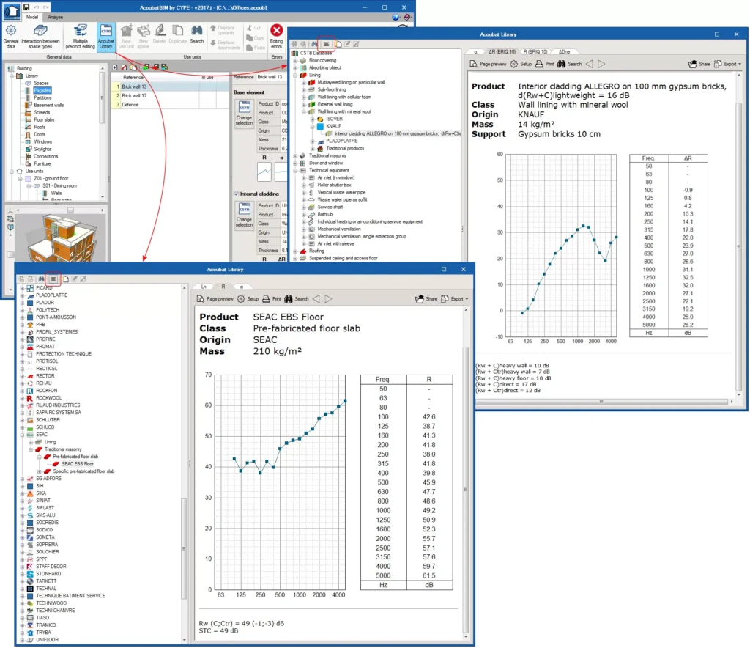
Task: Switch to the Analyse ribbon tab
Action: pyautogui.click(x=55, y=18)
